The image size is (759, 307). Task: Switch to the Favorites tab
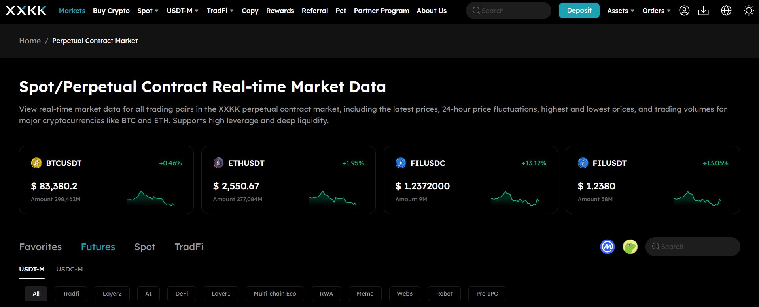tap(40, 247)
